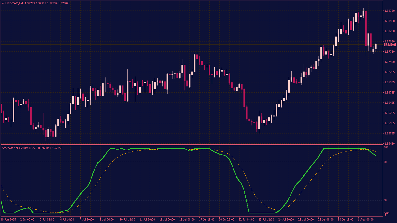This screenshot has height=223, width=397.
Task: Click the 80 level label on indicator scale
Action: pyautogui.click(x=385, y=162)
